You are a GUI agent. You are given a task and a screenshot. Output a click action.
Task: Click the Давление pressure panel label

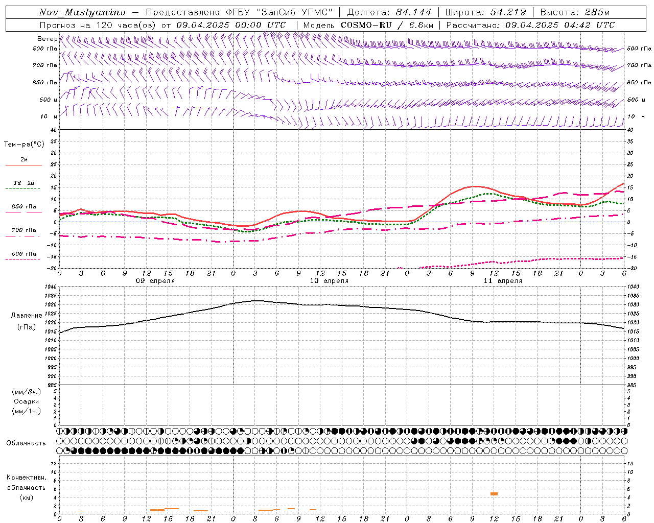(27, 316)
